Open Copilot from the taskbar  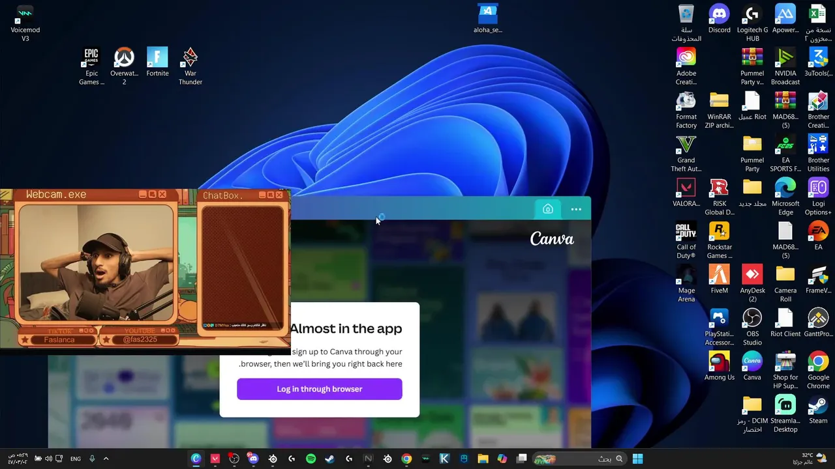502,459
